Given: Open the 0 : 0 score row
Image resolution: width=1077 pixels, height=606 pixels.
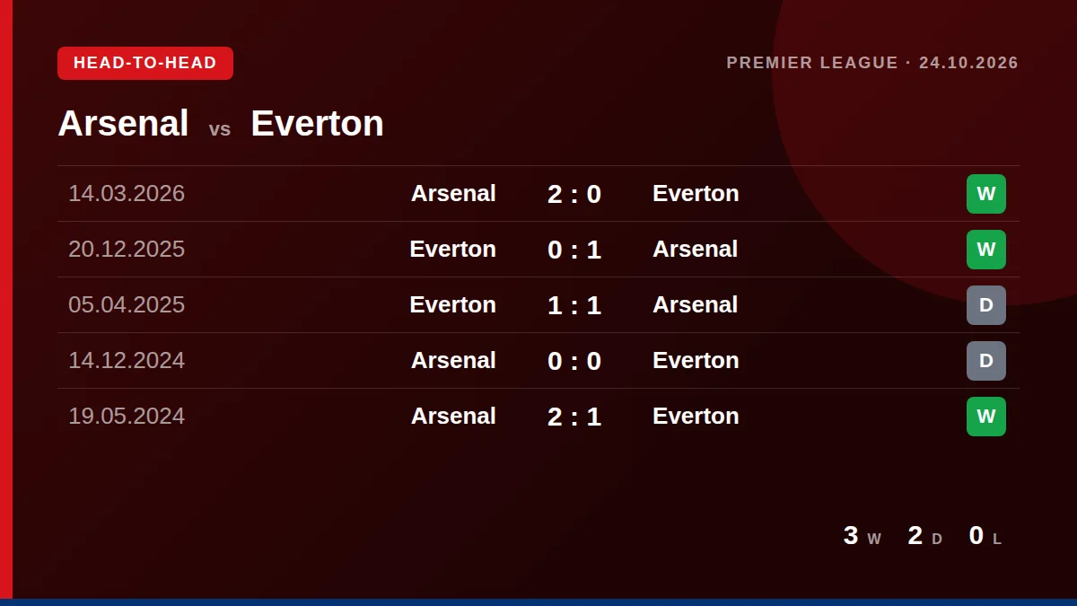Looking at the screenshot, I should click(538, 361).
